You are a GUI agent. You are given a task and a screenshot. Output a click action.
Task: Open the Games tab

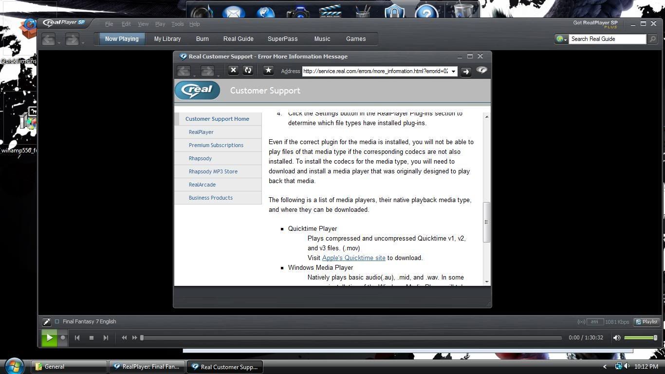pos(356,39)
